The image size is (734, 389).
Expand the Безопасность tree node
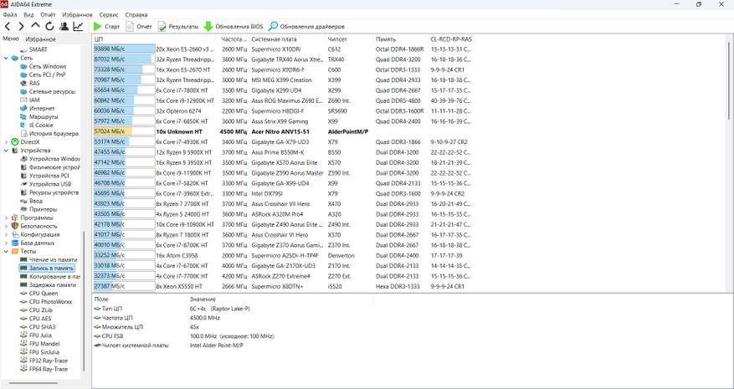click(6, 226)
